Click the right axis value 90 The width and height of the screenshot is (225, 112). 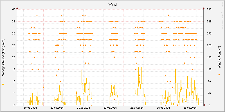(209, 81)
